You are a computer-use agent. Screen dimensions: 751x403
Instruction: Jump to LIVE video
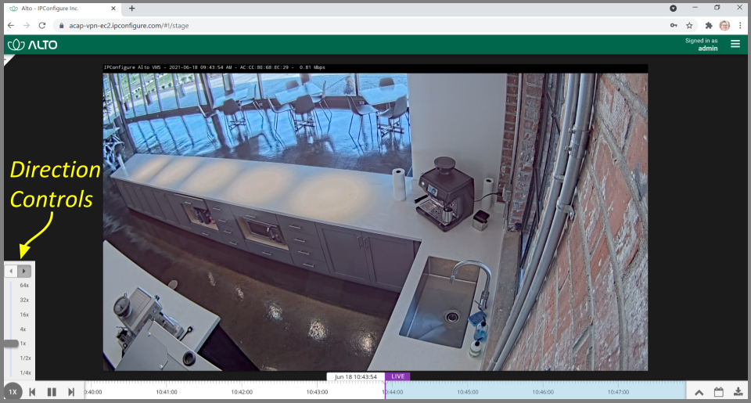coord(397,376)
